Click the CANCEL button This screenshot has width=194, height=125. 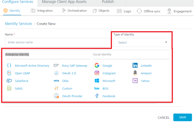pos(163,118)
